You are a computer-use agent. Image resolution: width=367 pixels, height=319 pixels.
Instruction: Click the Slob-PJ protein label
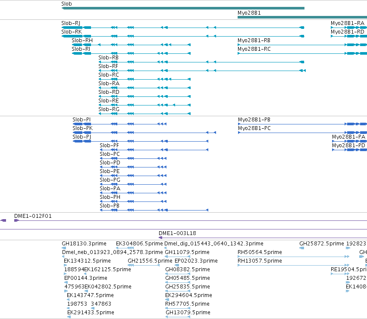click(x=82, y=137)
